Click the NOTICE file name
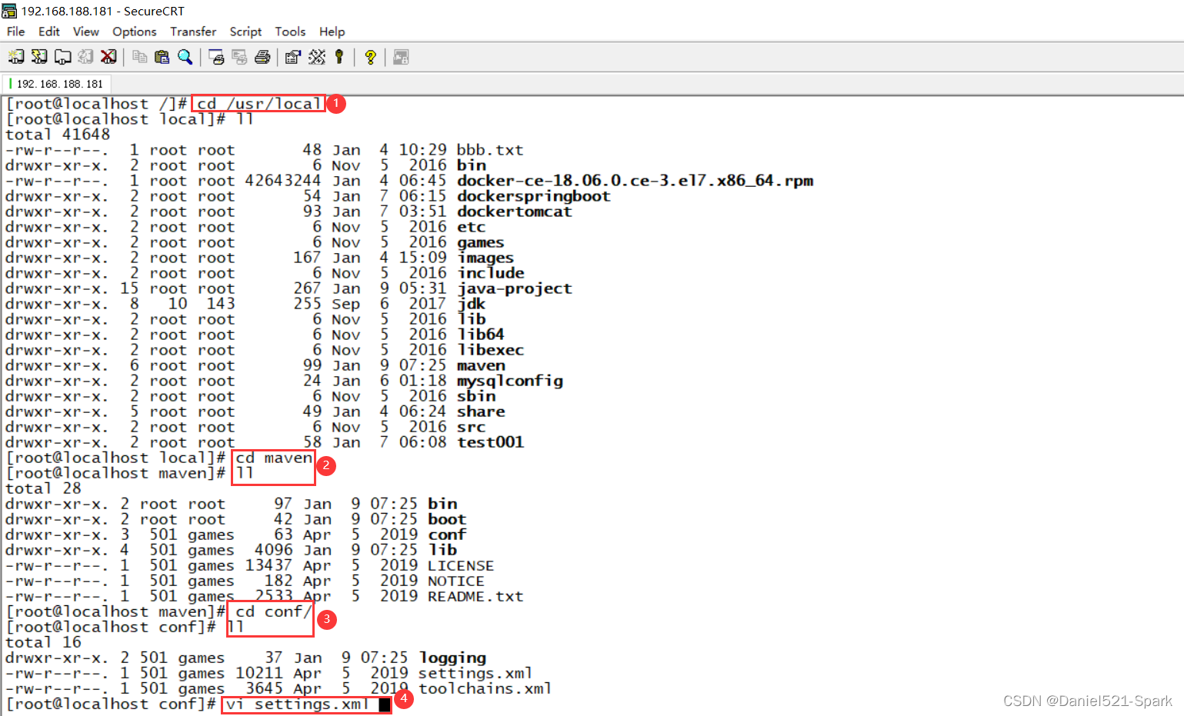 tap(456, 581)
